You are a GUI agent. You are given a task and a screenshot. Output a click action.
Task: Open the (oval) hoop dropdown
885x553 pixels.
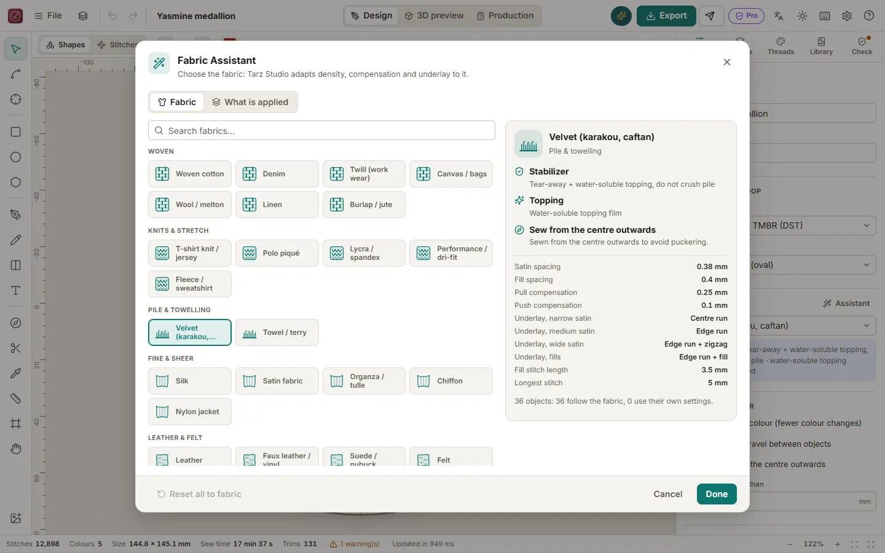(812, 265)
